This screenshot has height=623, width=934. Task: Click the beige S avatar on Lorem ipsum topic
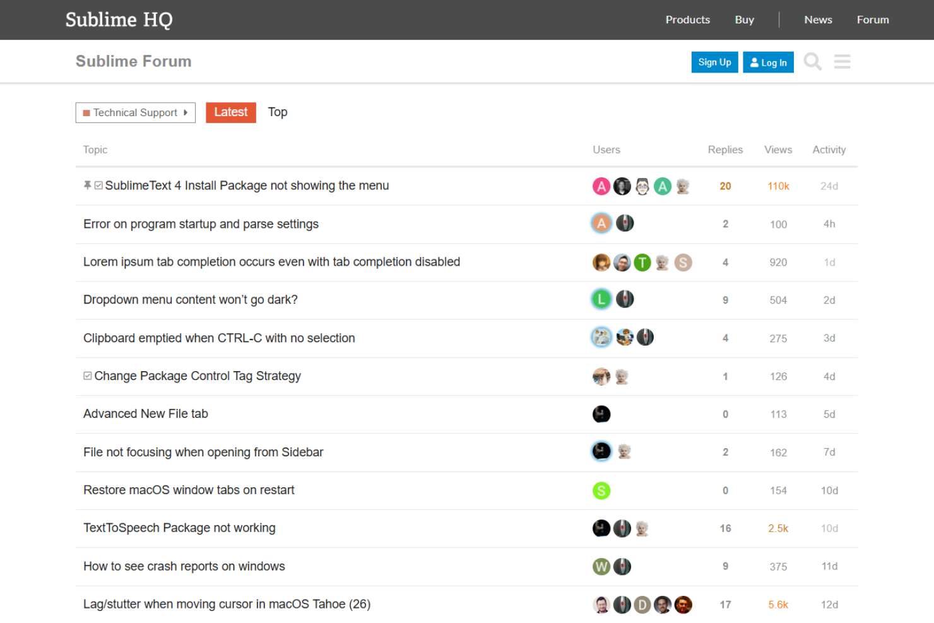coord(683,263)
